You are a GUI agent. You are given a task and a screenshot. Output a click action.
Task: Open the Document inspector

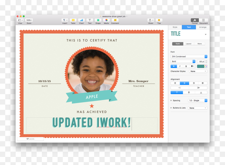coord(203,20)
